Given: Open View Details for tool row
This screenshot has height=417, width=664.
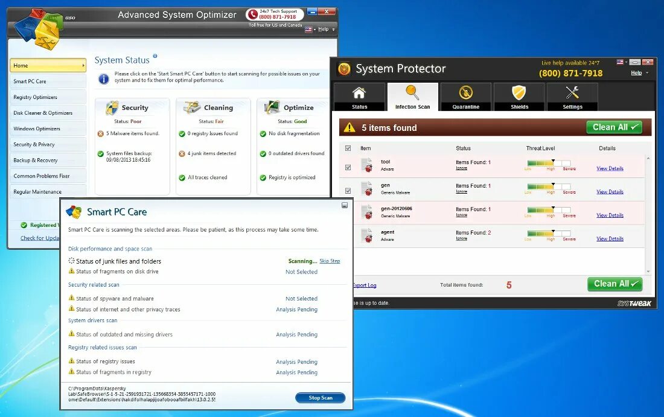Looking at the screenshot, I should [x=610, y=168].
